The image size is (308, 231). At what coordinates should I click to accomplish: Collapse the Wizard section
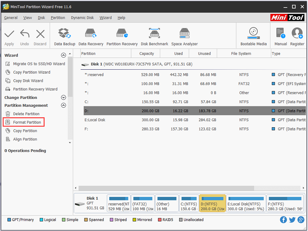[63, 55]
